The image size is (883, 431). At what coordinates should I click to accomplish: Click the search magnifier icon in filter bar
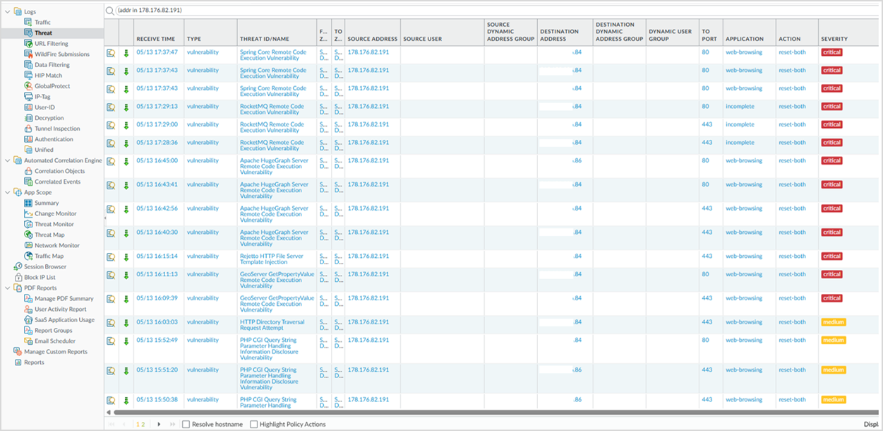(x=110, y=11)
